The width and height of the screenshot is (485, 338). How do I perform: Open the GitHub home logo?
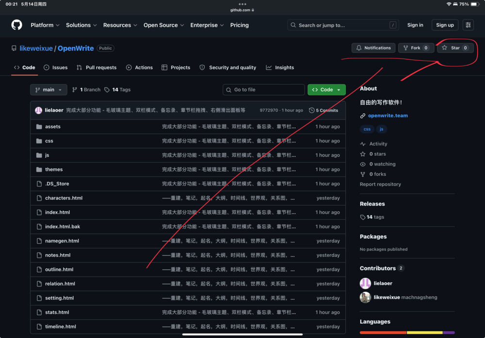[x=16, y=25]
